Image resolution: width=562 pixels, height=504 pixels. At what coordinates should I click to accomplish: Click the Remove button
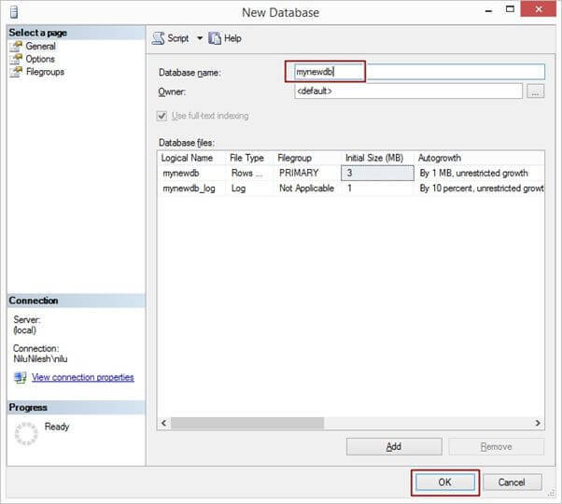coord(497,447)
